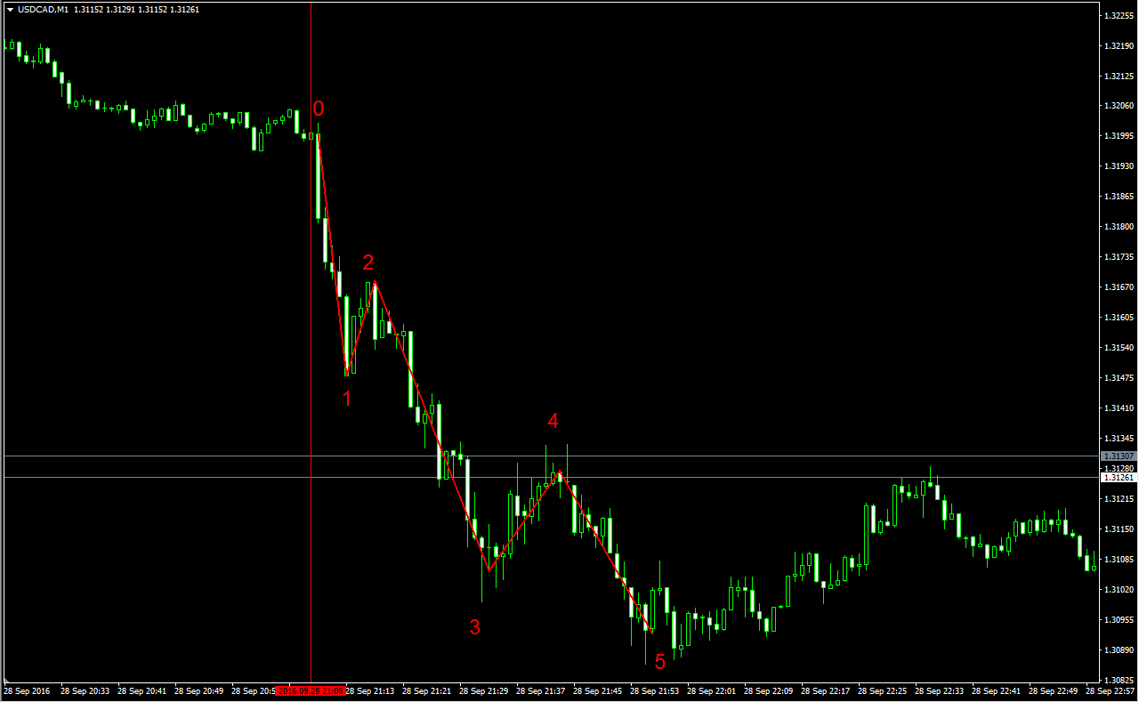The width and height of the screenshot is (1139, 702).
Task: Click price axis label 1.31865
Action: pyautogui.click(x=1118, y=197)
